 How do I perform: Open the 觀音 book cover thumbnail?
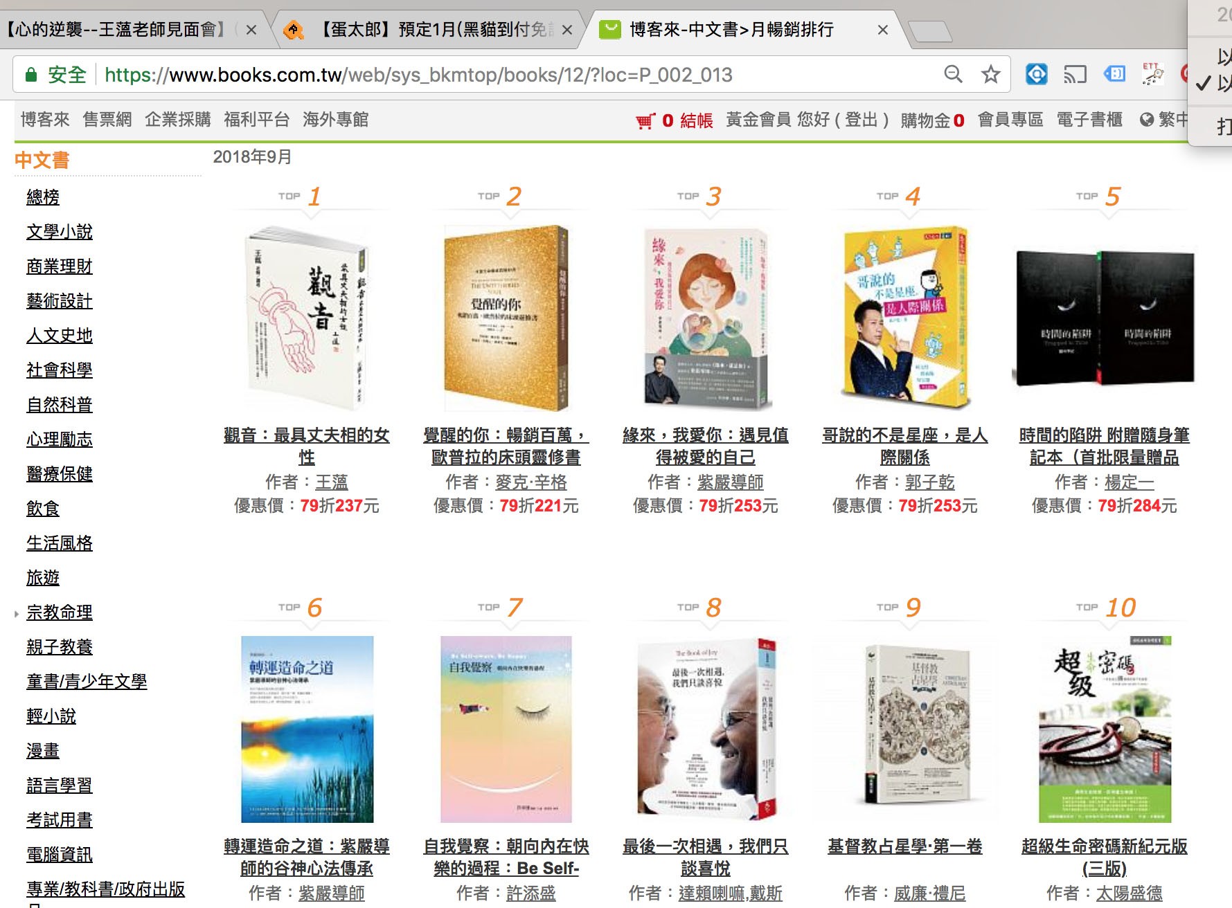click(x=307, y=317)
